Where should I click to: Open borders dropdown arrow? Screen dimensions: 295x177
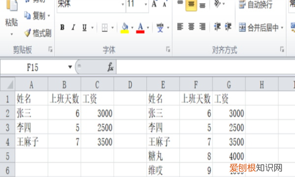click(x=113, y=28)
